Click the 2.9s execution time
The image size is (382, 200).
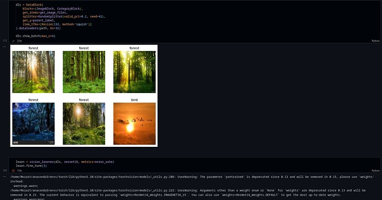19,41
